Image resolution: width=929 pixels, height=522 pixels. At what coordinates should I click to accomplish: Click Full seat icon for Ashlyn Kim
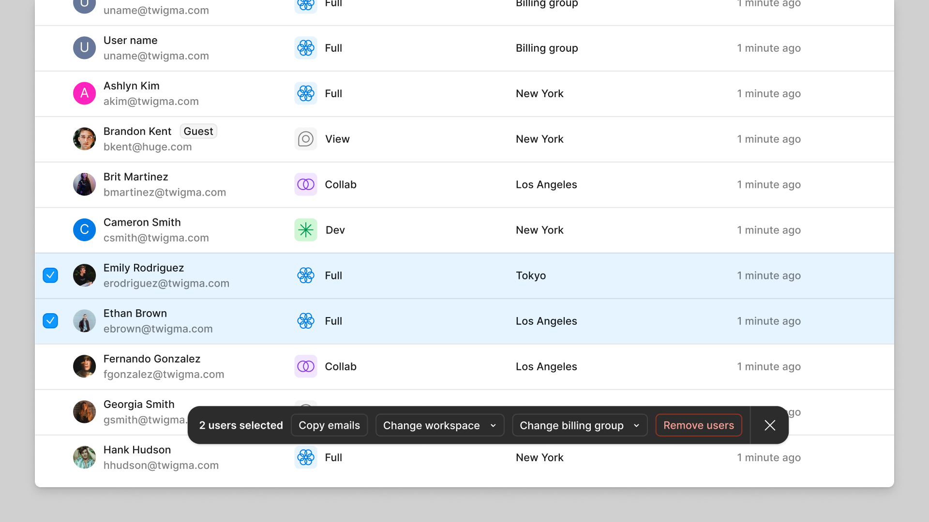tap(306, 93)
